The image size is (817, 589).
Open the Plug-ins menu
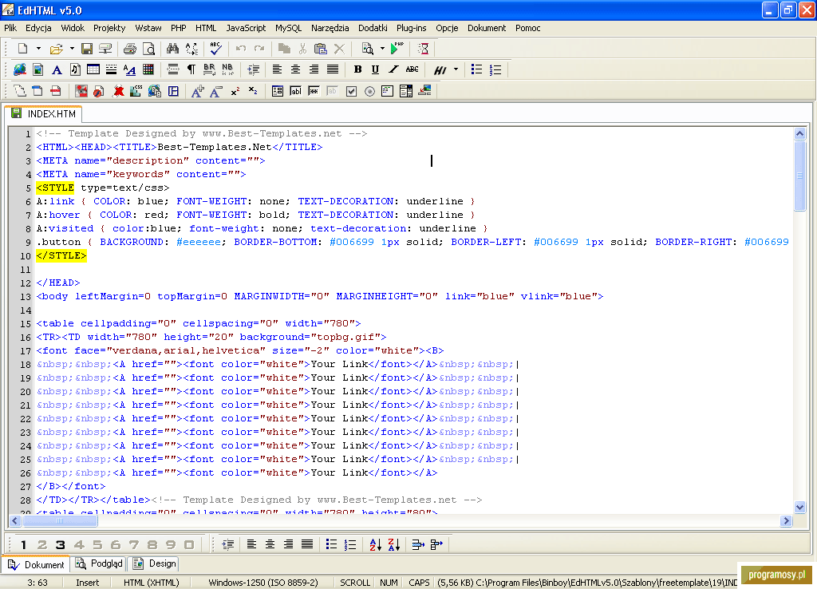click(411, 28)
